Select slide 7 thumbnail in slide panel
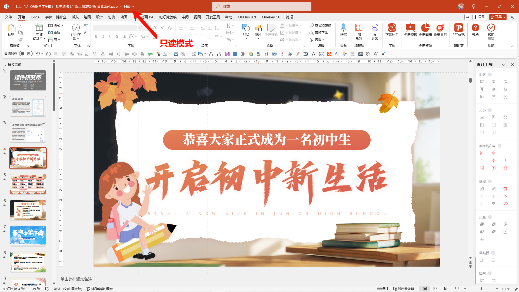519x292 pixels. pyautogui.click(x=28, y=236)
